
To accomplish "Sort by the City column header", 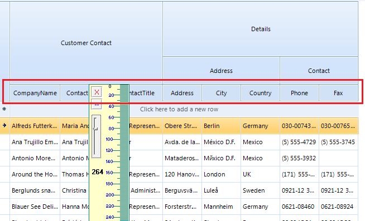I will (x=221, y=93).
